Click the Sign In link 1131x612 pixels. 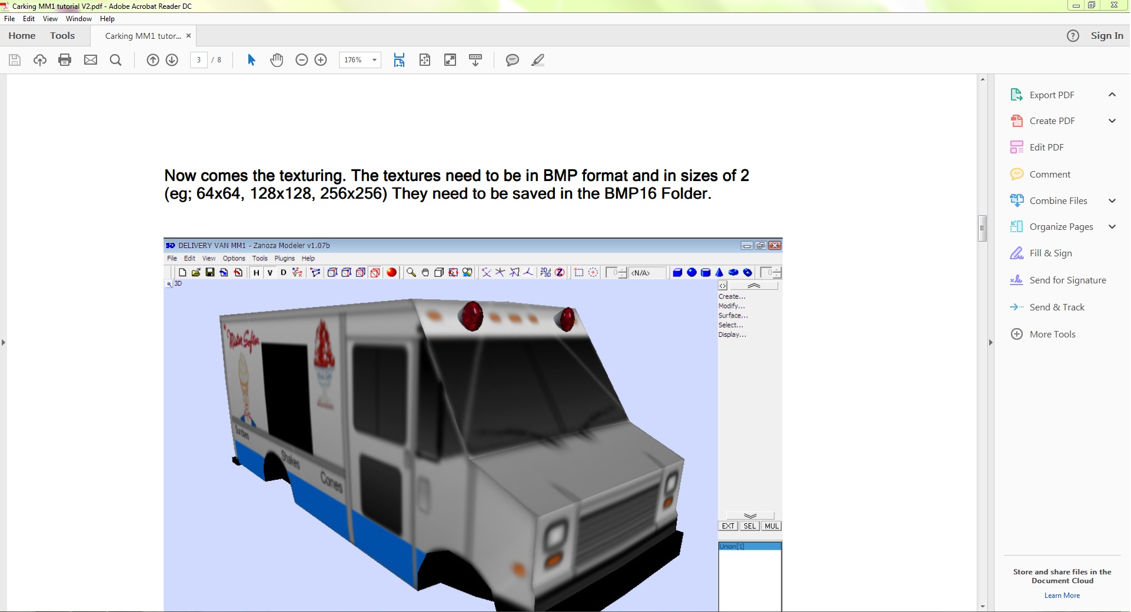[x=1107, y=36]
